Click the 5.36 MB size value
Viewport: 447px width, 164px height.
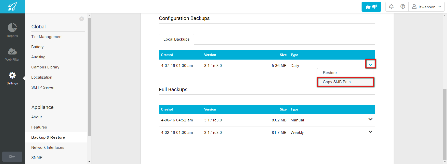279,66
